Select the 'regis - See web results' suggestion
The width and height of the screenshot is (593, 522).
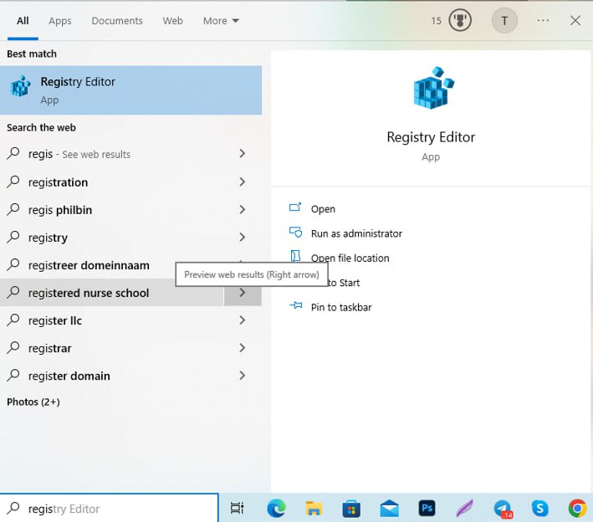coord(112,154)
